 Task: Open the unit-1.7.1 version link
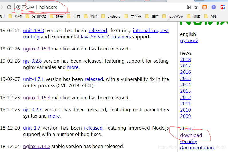click(x=34, y=79)
